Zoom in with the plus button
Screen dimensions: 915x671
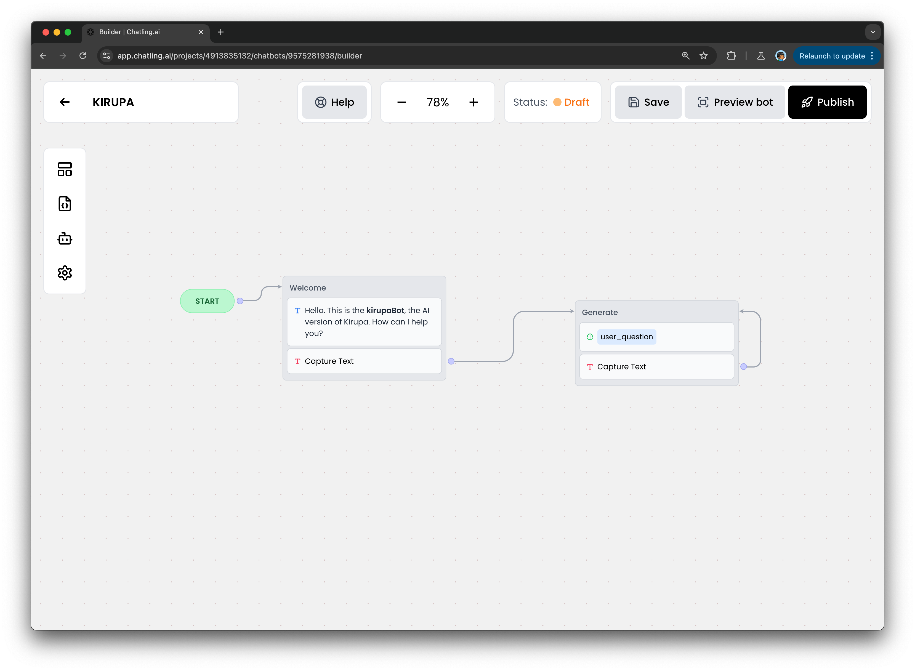pos(473,102)
